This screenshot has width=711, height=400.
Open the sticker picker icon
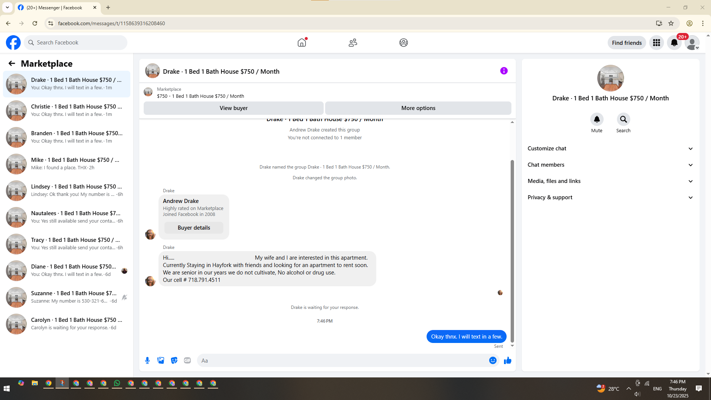pyautogui.click(x=174, y=360)
